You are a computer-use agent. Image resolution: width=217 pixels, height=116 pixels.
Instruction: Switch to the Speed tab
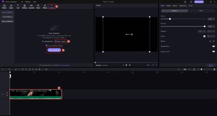[x=175, y=6]
